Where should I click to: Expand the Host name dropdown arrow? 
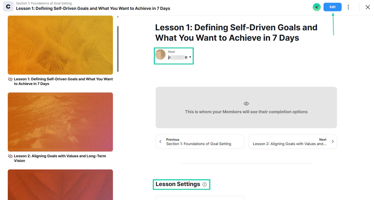click(190, 57)
